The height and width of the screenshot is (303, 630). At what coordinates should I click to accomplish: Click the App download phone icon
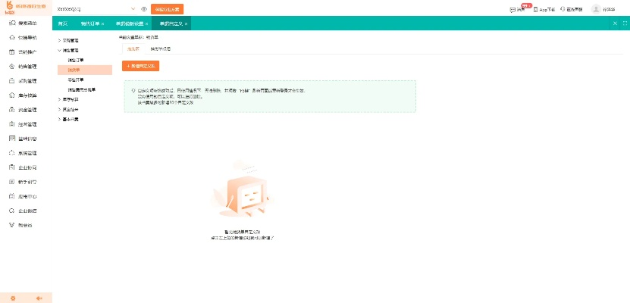(535, 9)
